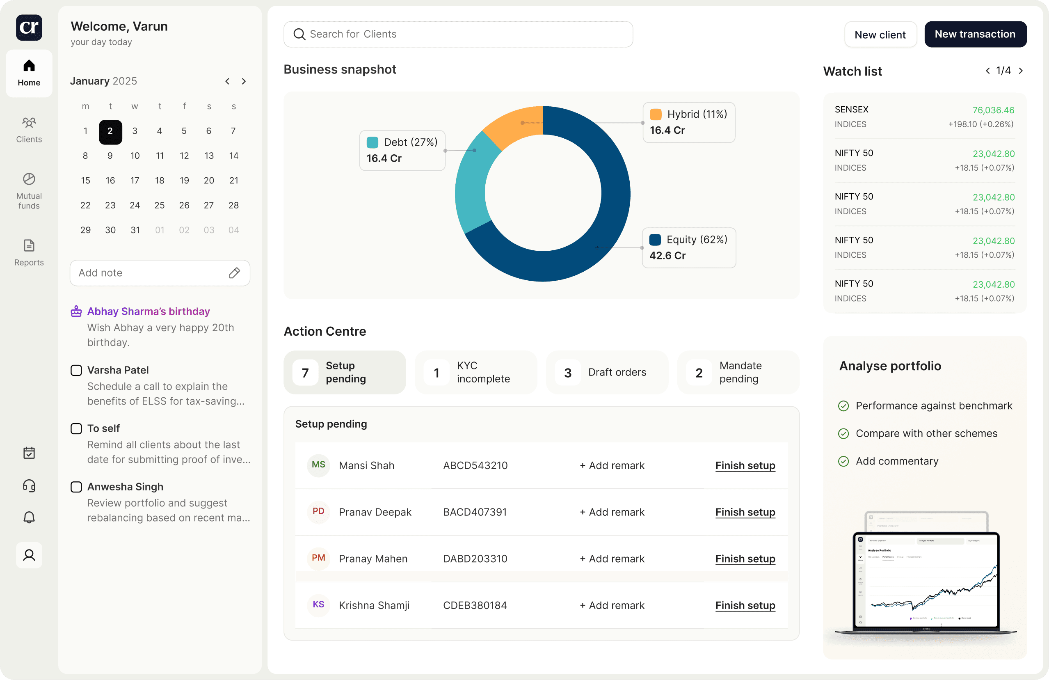Image resolution: width=1049 pixels, height=680 pixels.
Task: Click the calendar-check icon in the sidebar
Action: (x=29, y=453)
